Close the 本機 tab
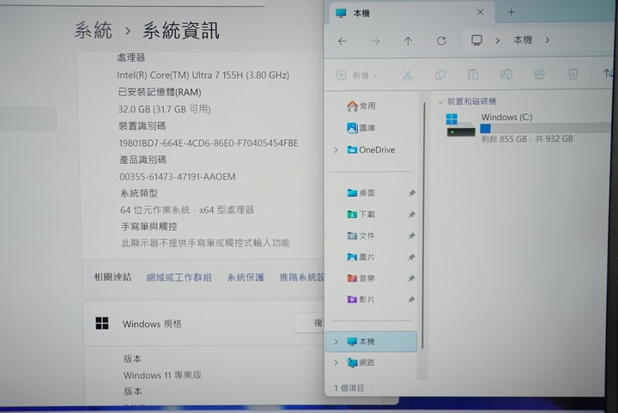The width and height of the screenshot is (618, 413). pyautogui.click(x=480, y=12)
